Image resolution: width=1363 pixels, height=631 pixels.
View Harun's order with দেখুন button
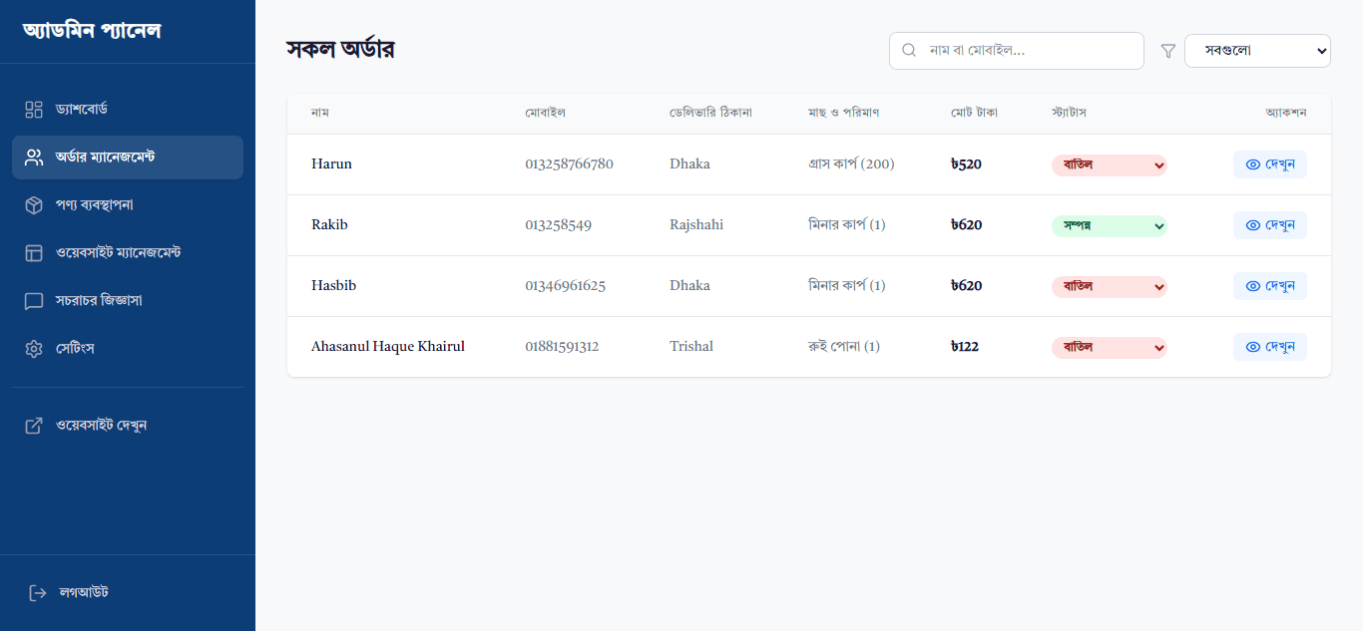click(x=1269, y=165)
